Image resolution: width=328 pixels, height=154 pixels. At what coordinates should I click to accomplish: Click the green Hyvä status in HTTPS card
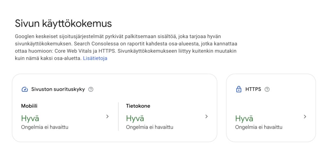click(x=244, y=119)
